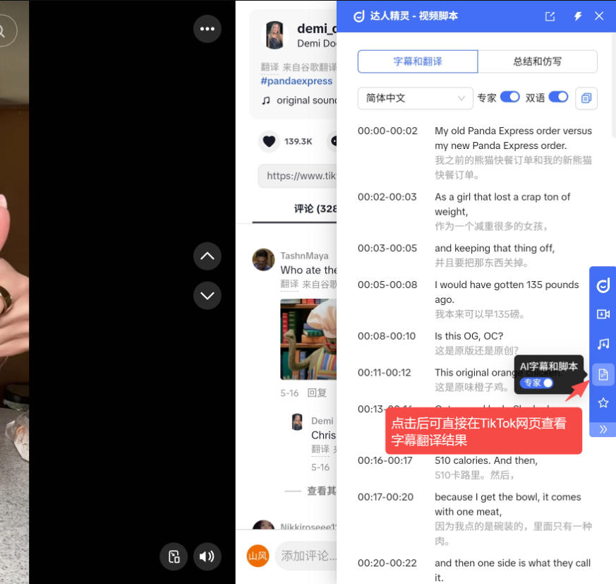Click the floating player icon beside volume

click(174, 556)
